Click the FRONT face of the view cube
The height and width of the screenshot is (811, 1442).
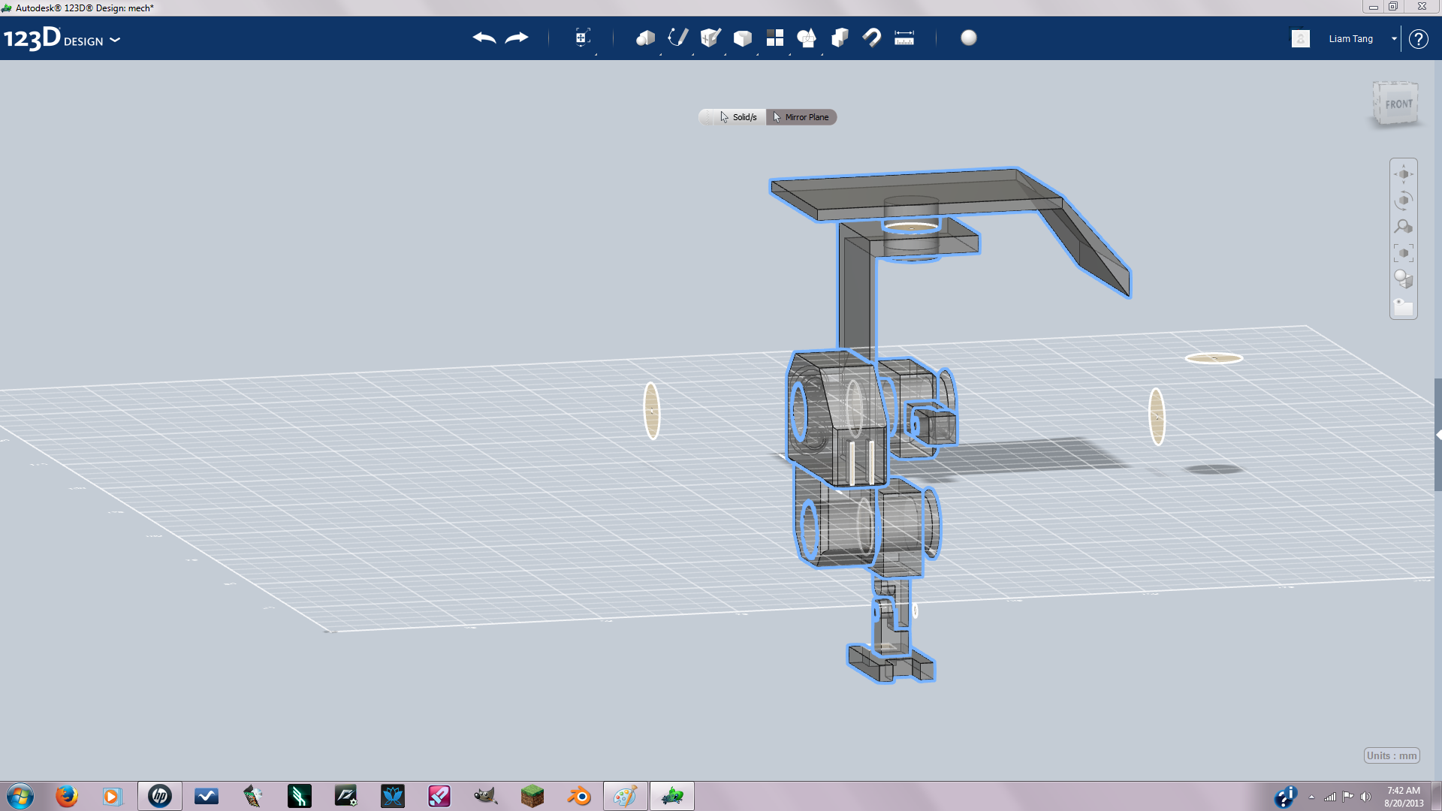coord(1398,104)
